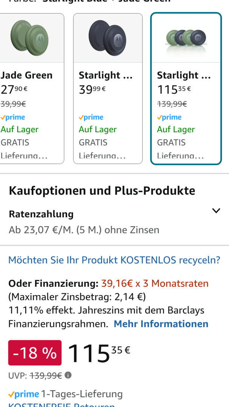
Task: Click the red -18 % discount badge
Action: pyautogui.click(x=35, y=353)
